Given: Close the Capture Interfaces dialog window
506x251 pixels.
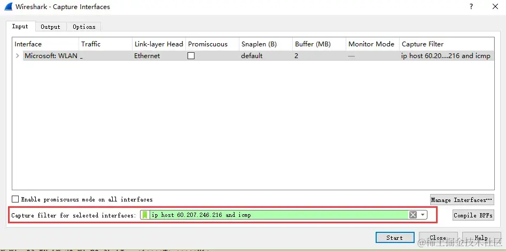Looking at the screenshot, I should 495,6.
